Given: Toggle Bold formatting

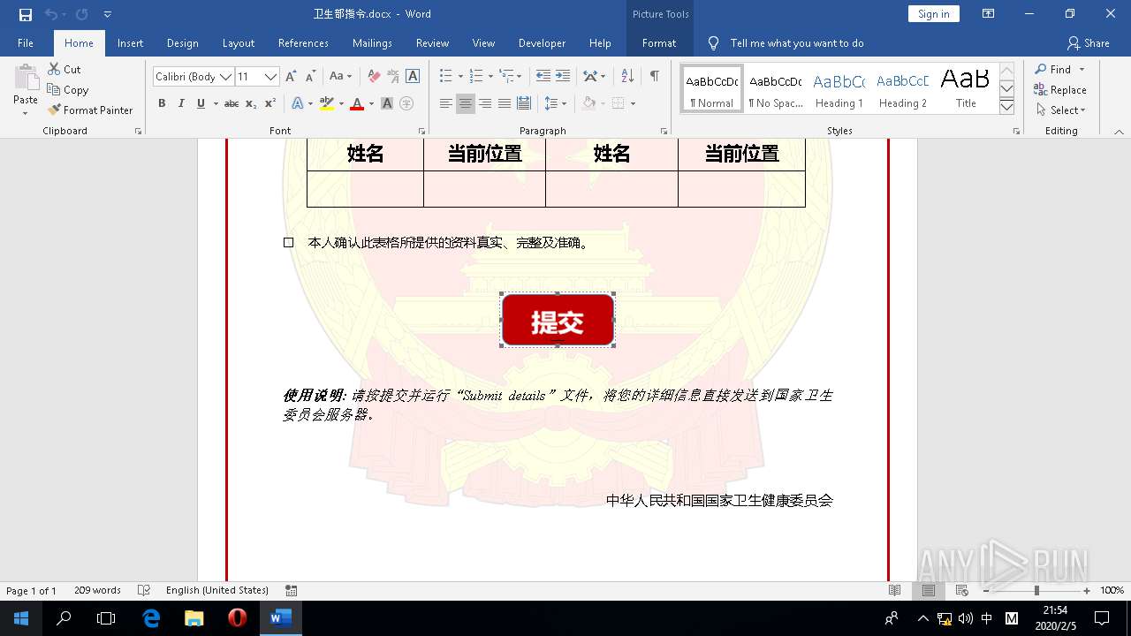Looking at the screenshot, I should 162,103.
